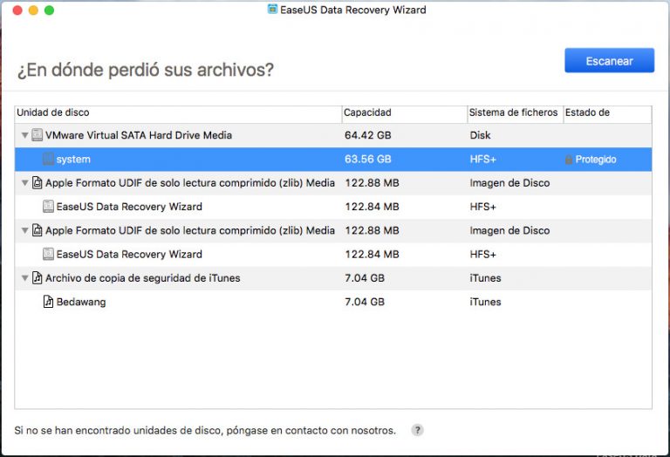Screen dimensions: 670x457
Task: Close the window with the red button
Action: [x=17, y=10]
